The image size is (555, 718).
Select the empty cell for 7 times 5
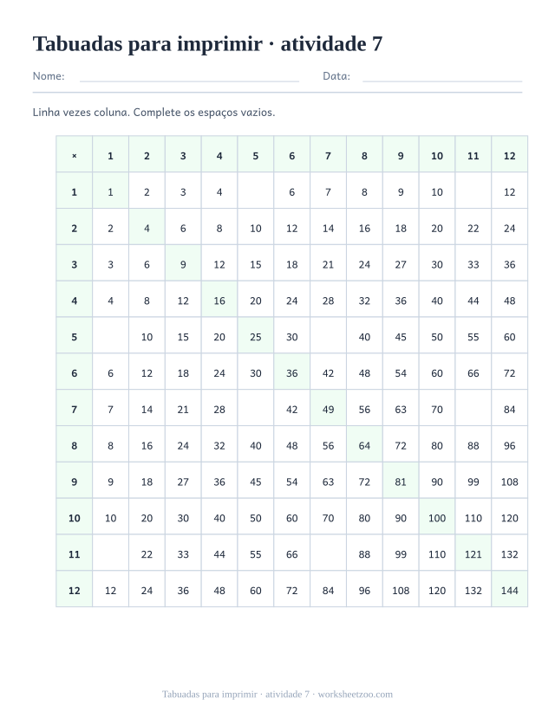(256, 408)
